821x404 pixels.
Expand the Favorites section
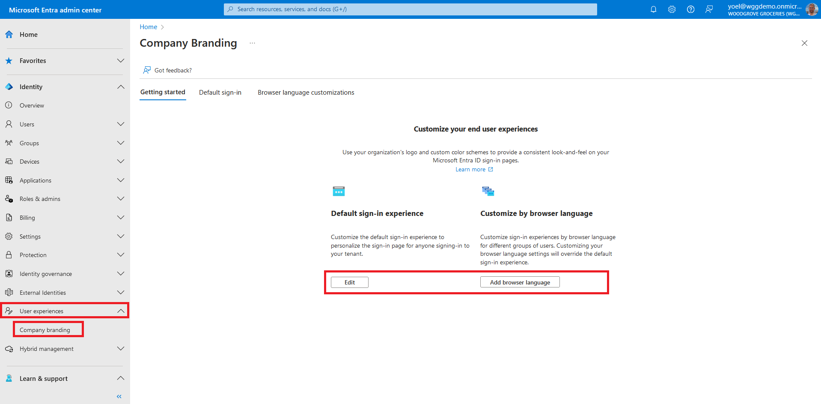tap(121, 61)
